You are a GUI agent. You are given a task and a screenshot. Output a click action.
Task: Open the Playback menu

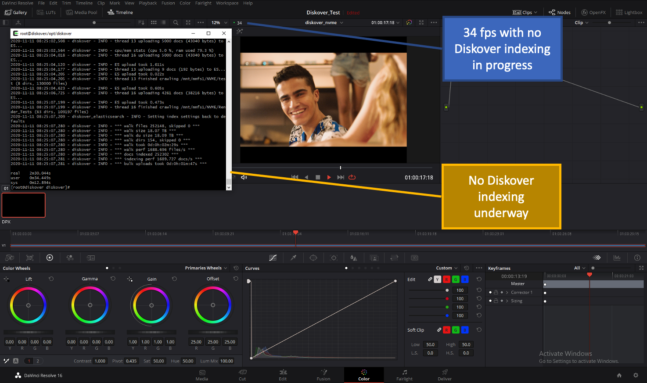click(x=148, y=3)
